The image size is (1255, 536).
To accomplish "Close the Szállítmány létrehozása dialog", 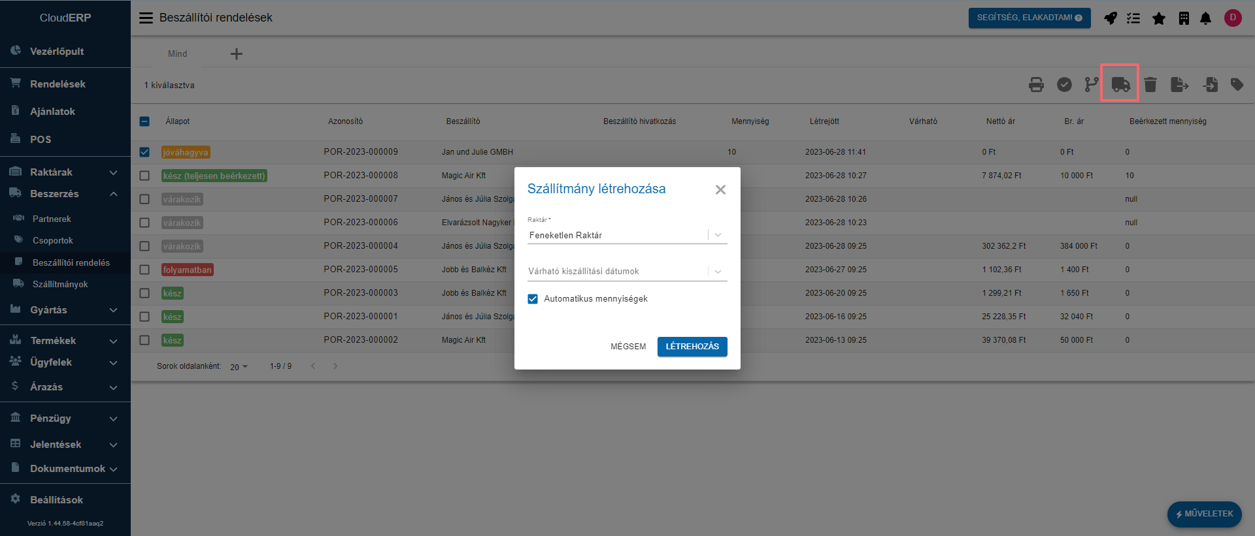I will 720,190.
